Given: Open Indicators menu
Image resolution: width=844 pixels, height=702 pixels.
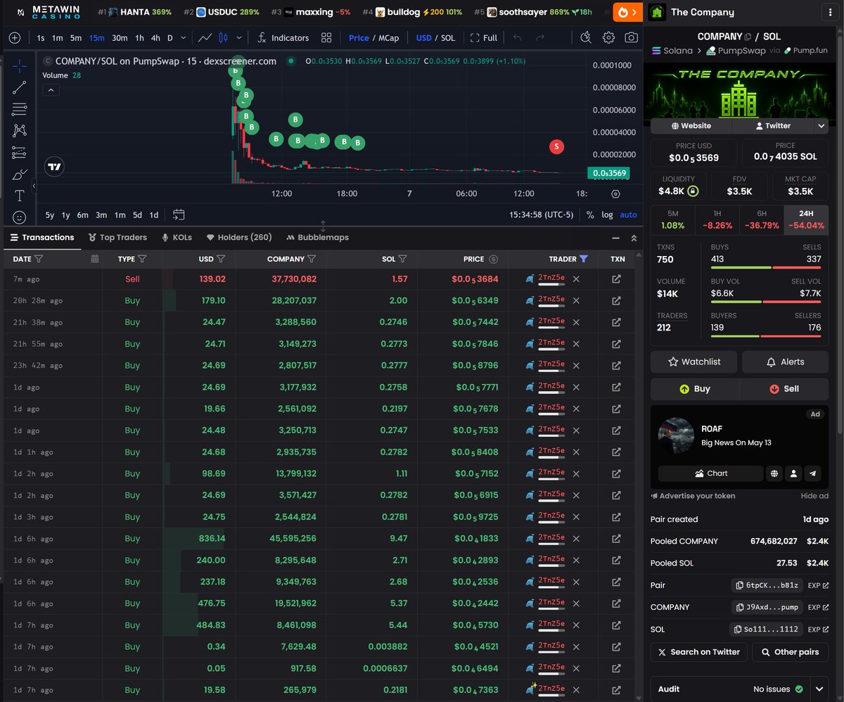Looking at the screenshot, I should [x=283, y=38].
